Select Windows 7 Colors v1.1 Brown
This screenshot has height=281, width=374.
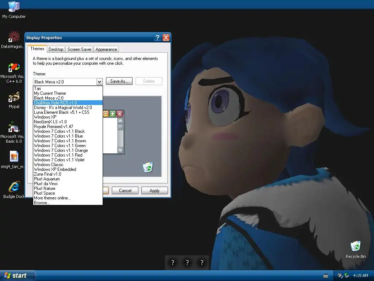pyautogui.click(x=68, y=141)
